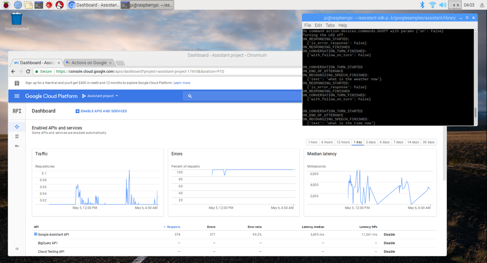This screenshot has height=263, width=487.
Task: Select the 4 days time range
Action: [385, 142]
